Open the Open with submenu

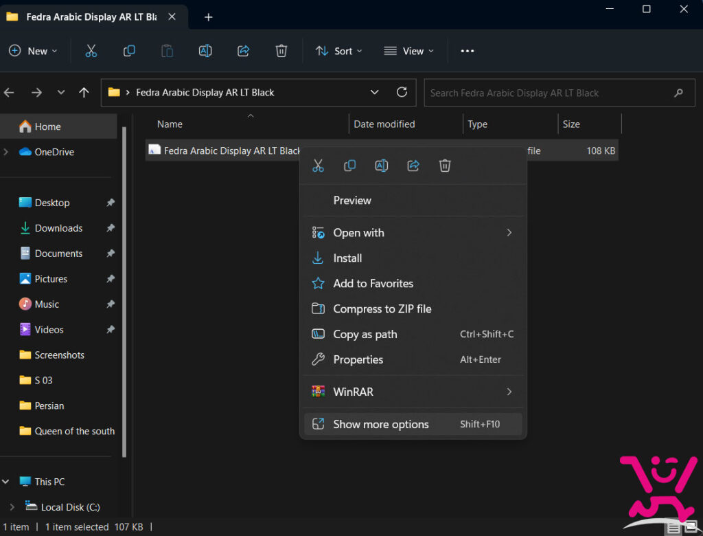tap(413, 232)
